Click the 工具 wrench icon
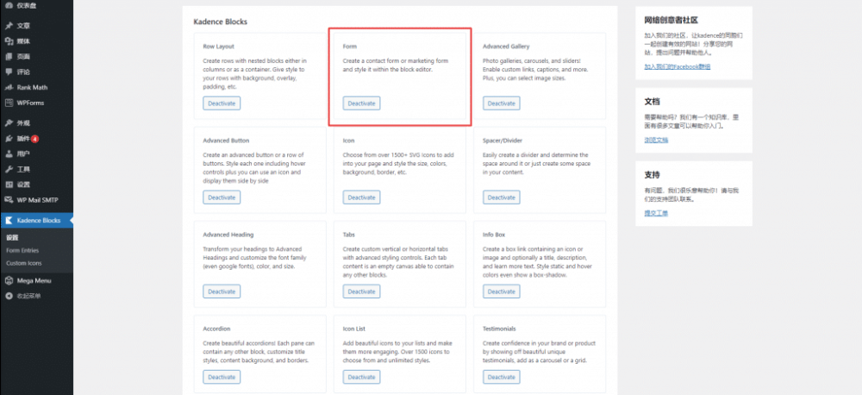The height and width of the screenshot is (395, 862). 9,169
